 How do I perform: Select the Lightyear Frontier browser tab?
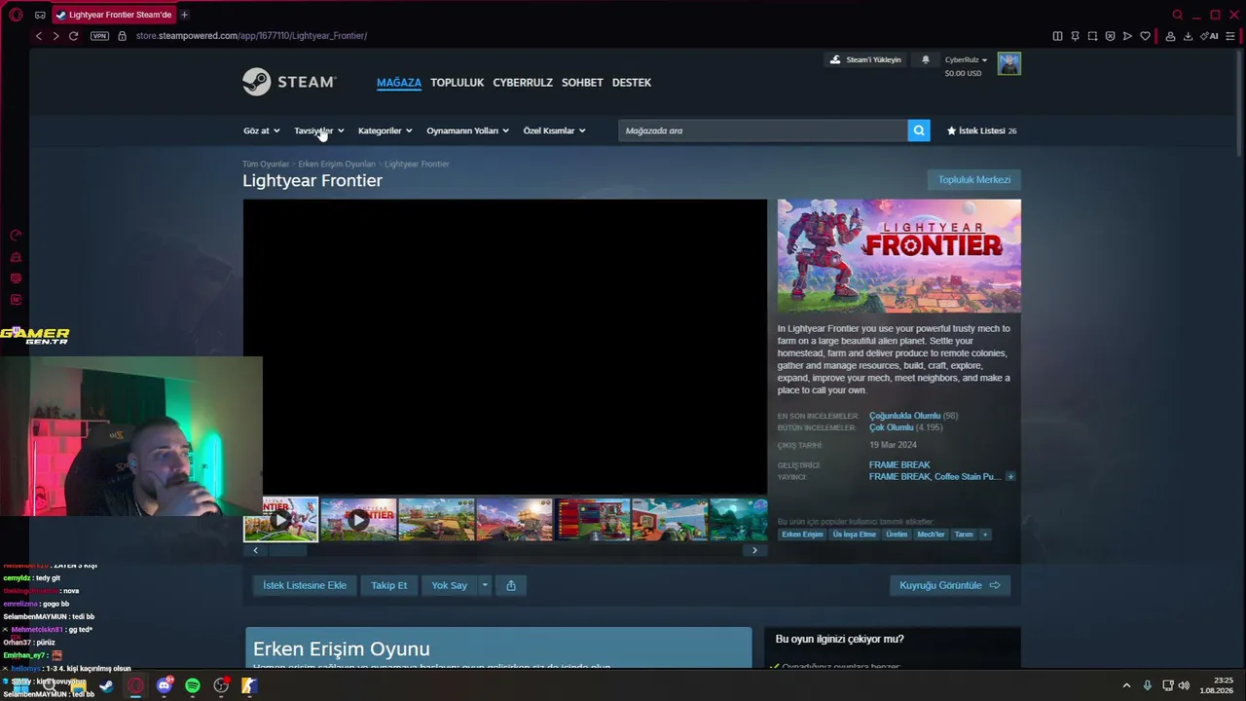(x=113, y=15)
